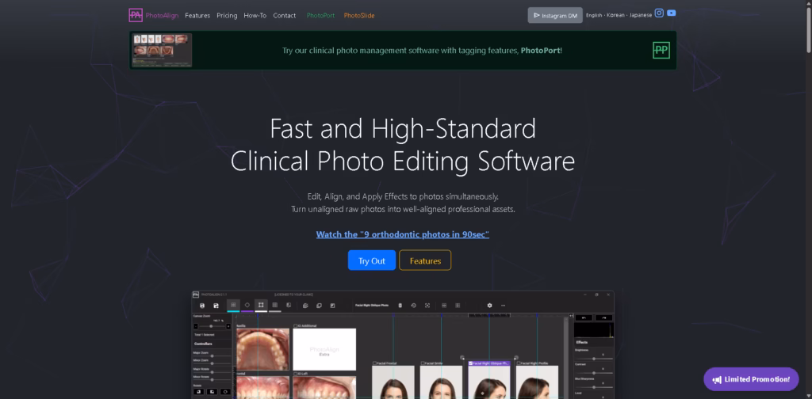Click the settings gear icon in app preview

tap(490, 306)
